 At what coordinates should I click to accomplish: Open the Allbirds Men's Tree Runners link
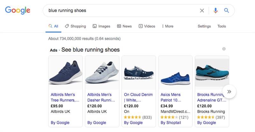pyautogui.click(x=65, y=97)
